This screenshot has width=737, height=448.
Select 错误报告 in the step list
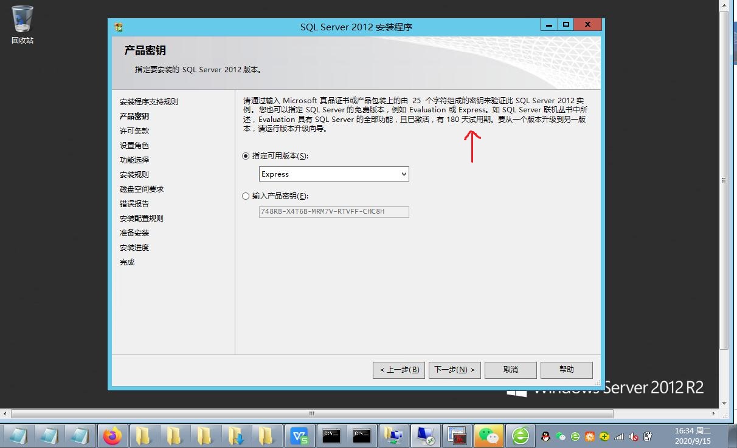(134, 204)
